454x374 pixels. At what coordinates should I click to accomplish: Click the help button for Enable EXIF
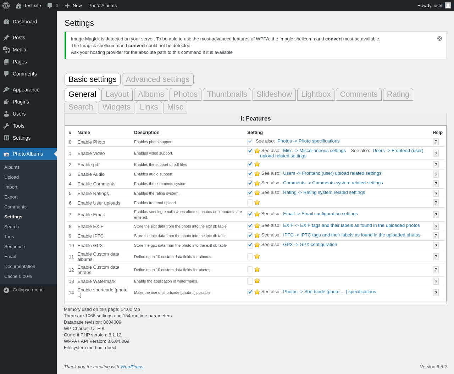click(x=436, y=226)
